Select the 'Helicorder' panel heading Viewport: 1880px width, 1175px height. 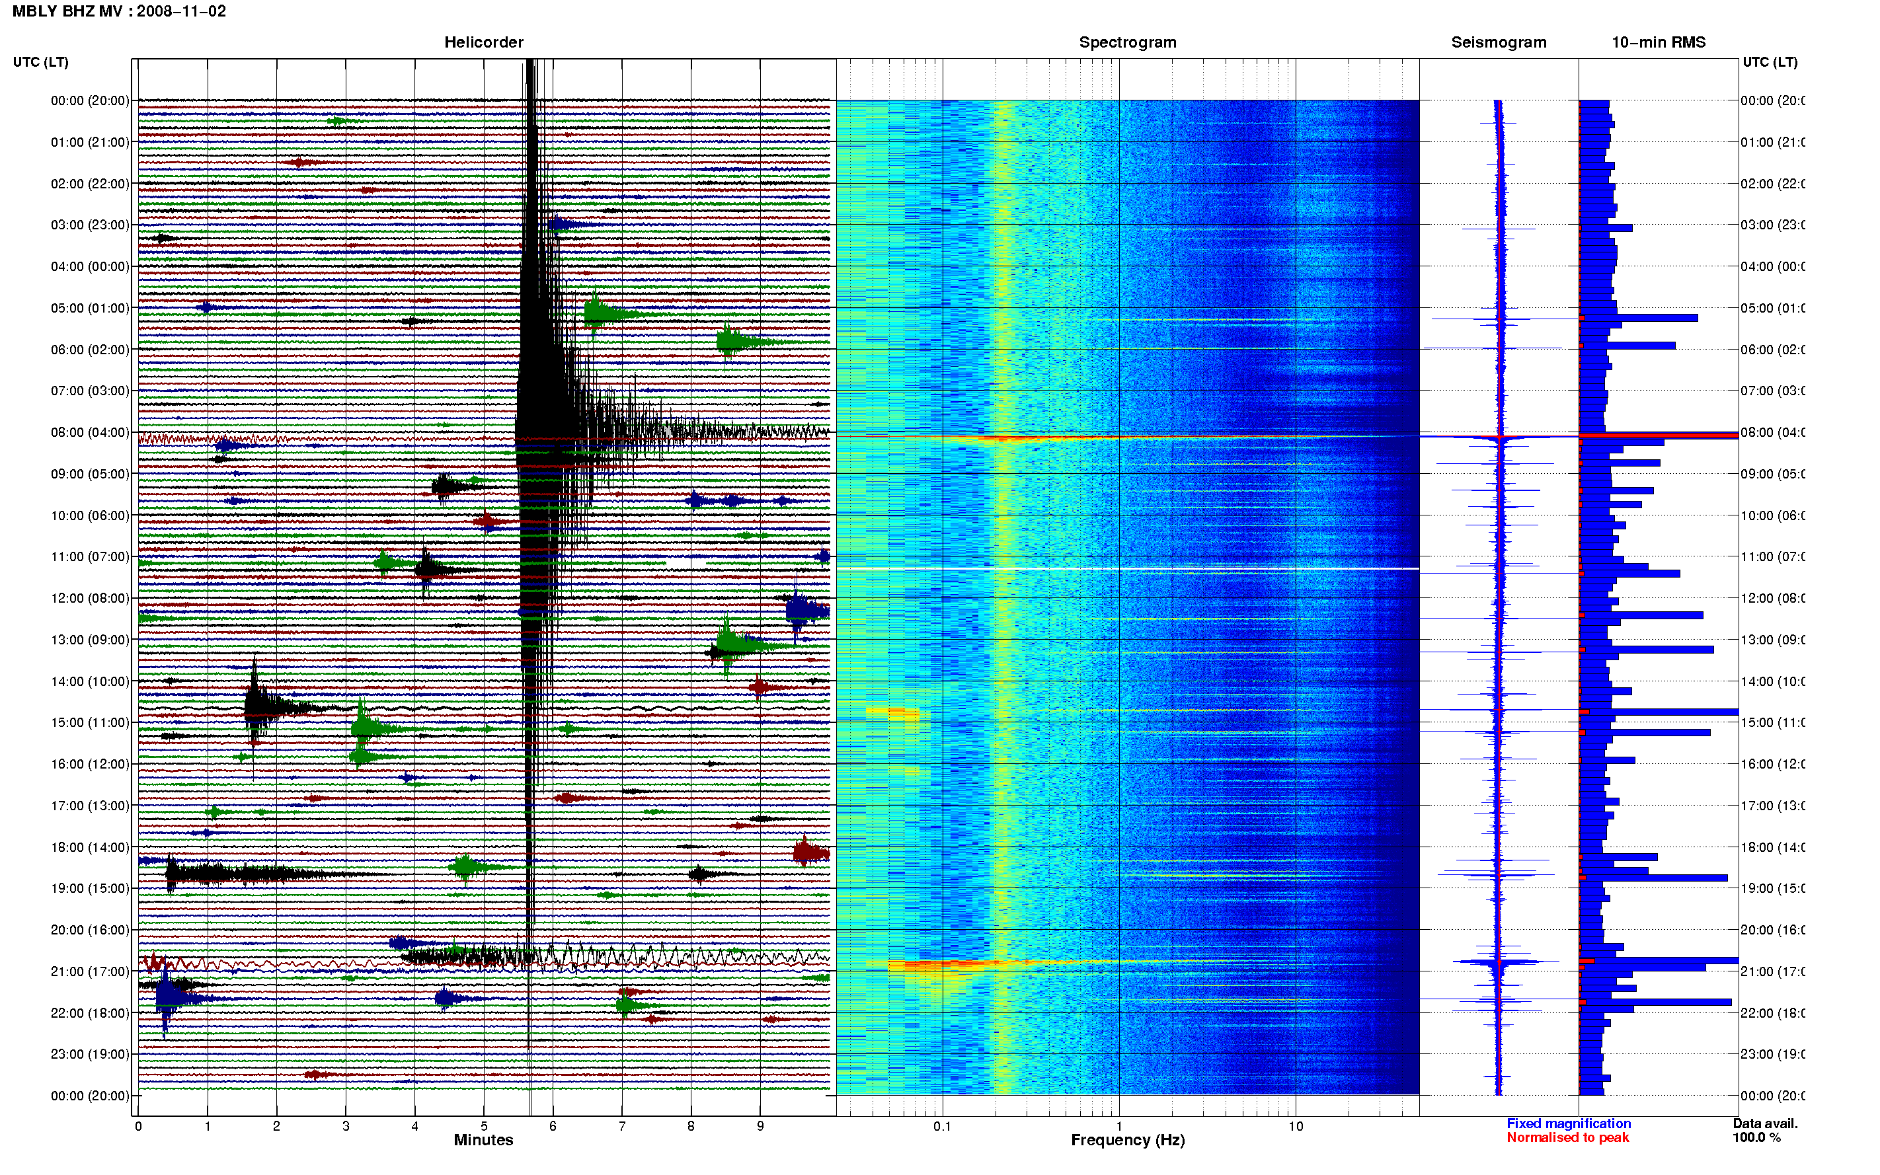[x=483, y=42]
